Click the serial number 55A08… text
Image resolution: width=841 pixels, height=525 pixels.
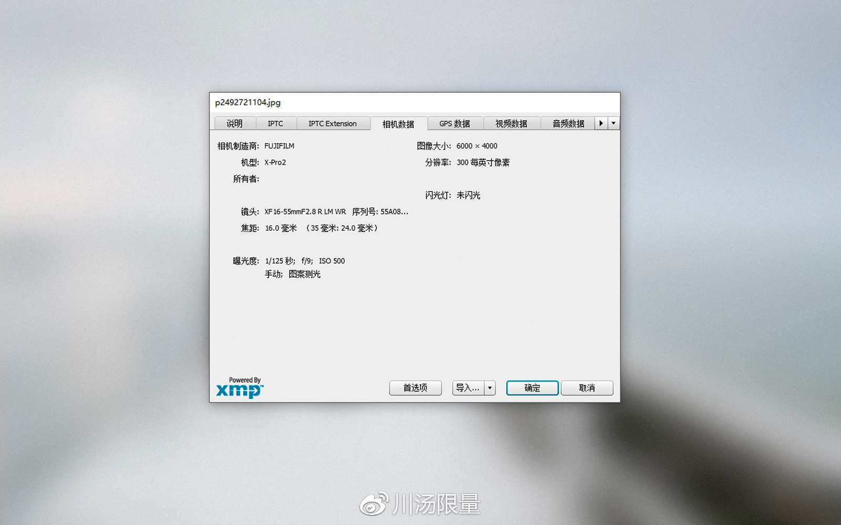(394, 212)
